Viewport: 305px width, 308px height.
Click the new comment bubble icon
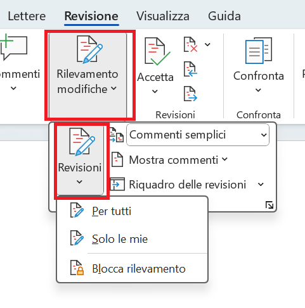[13, 47]
